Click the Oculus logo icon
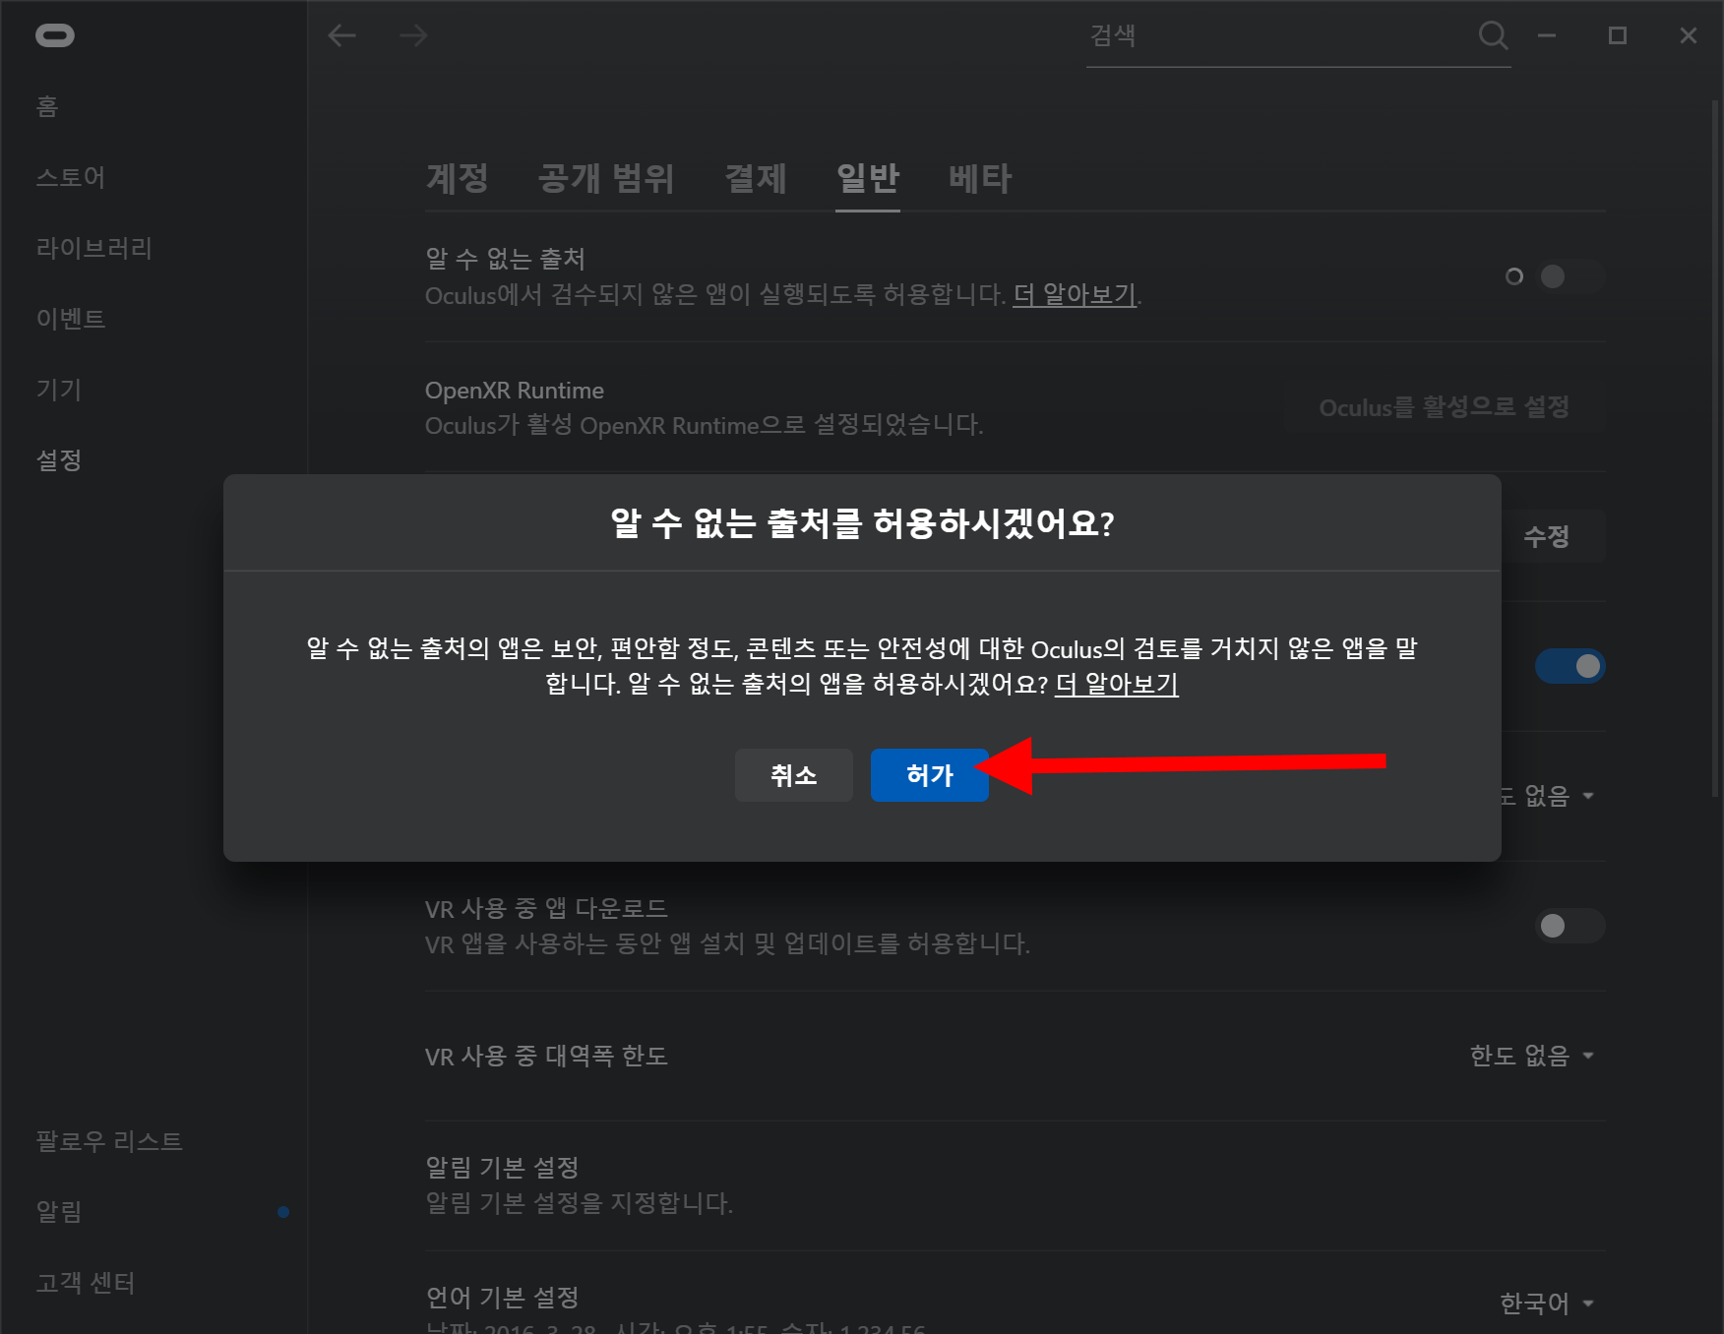Screen dimensions: 1724x1334 point(55,35)
